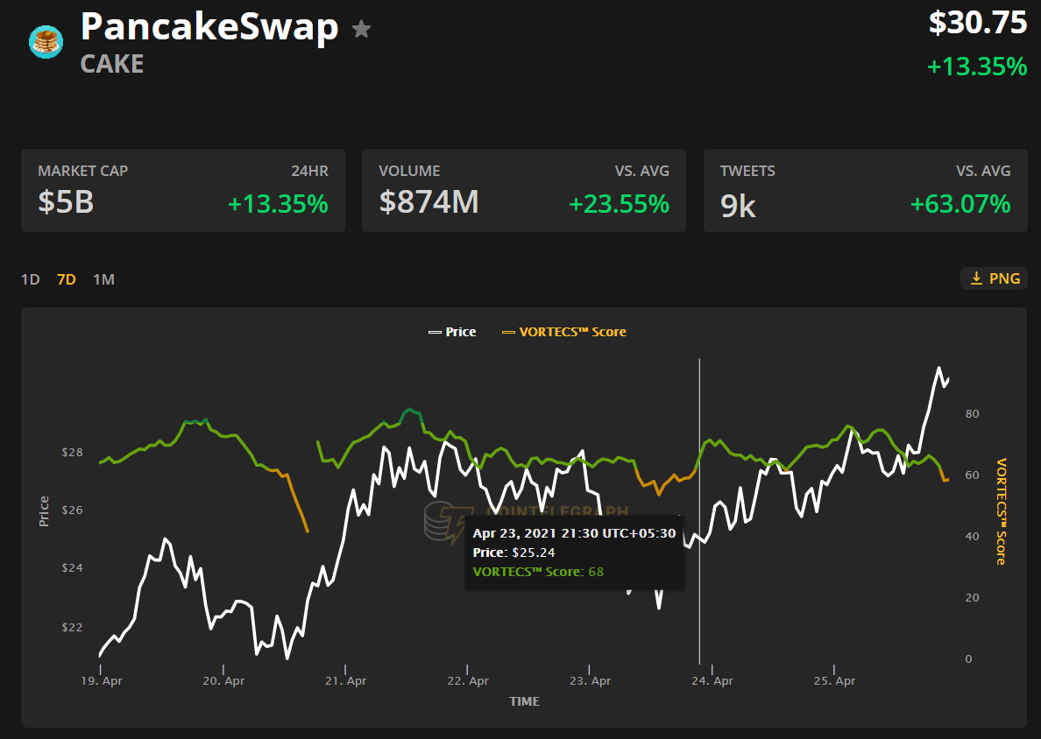The width and height of the screenshot is (1041, 739).
Task: Click the $30.75 current price
Action: [x=978, y=24]
